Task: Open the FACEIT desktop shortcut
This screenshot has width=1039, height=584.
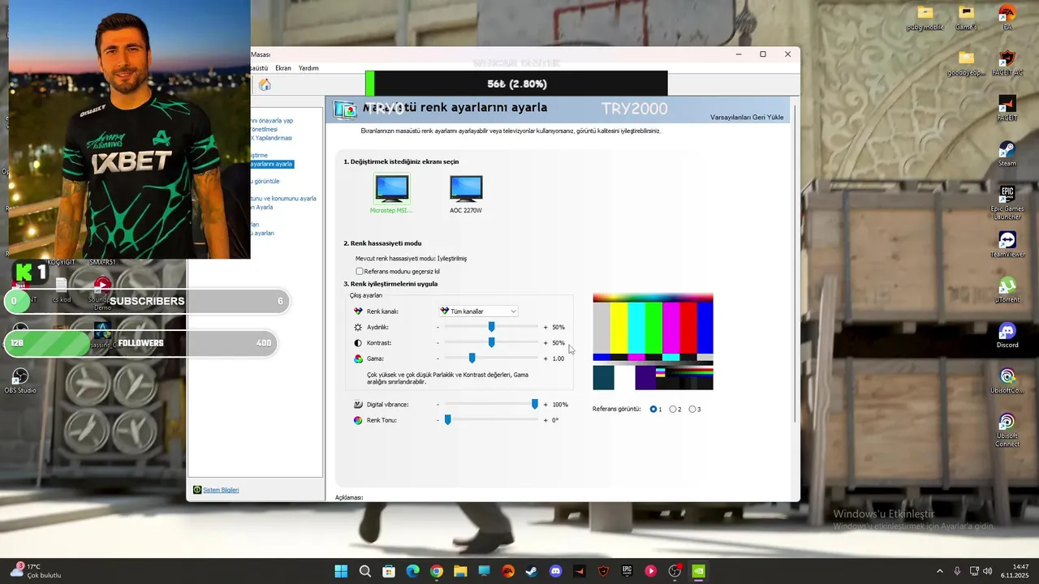Action: click(x=1007, y=109)
